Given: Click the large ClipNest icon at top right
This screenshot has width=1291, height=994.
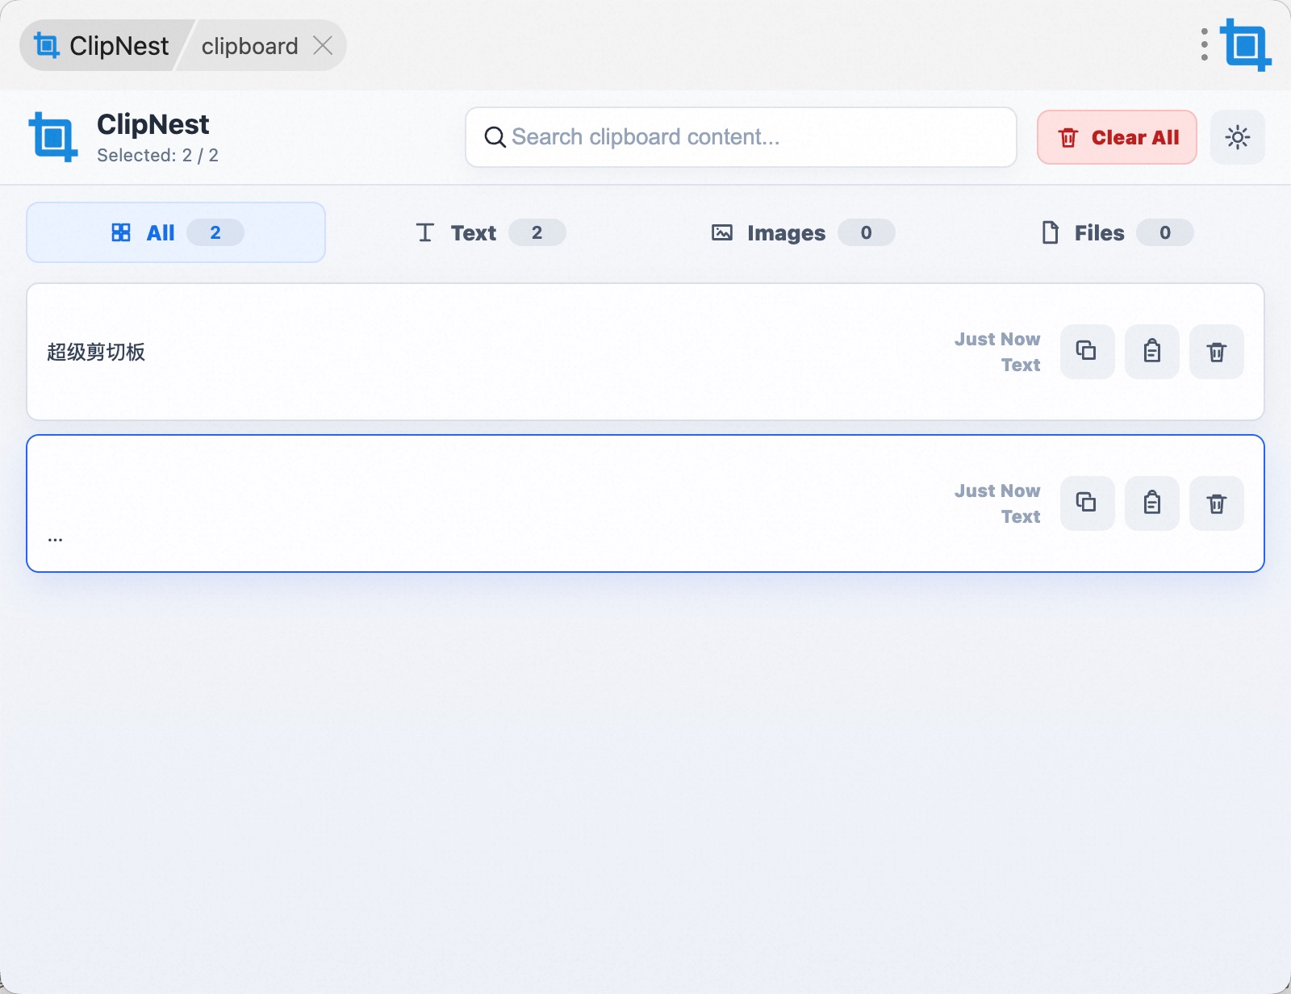Looking at the screenshot, I should click(x=1245, y=45).
